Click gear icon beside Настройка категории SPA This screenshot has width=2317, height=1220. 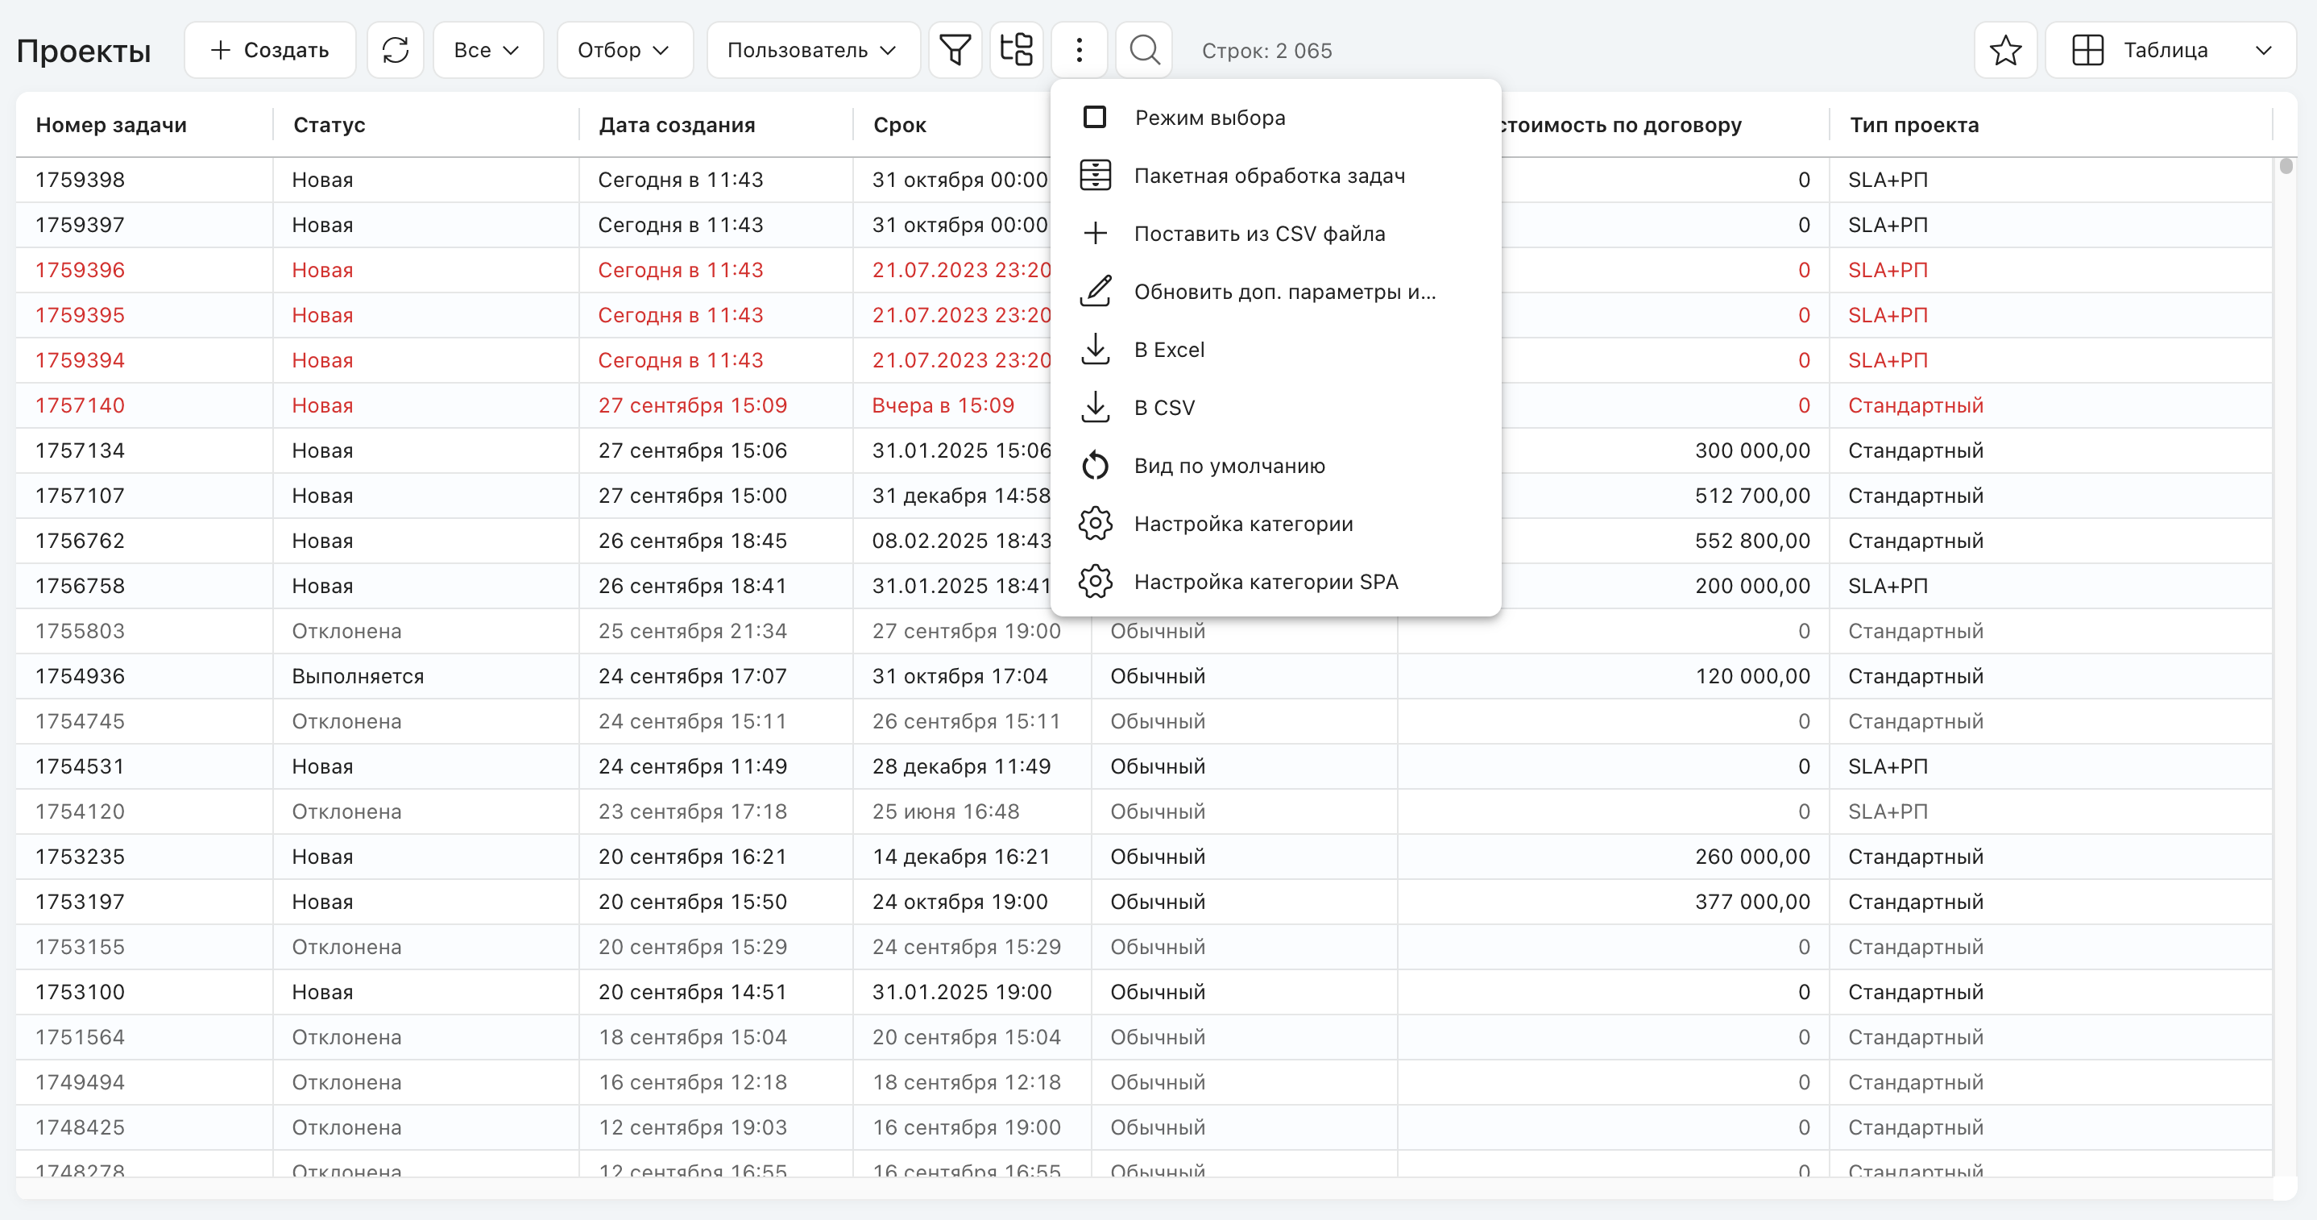1096,581
